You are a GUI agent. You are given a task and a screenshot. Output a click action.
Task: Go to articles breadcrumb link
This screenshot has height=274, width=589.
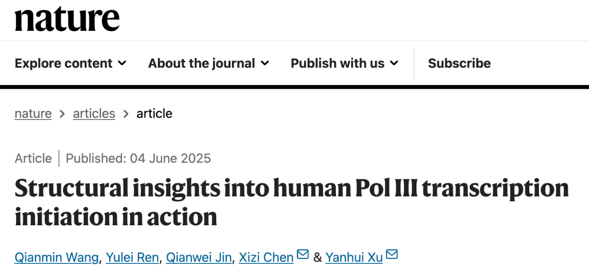pos(94,114)
